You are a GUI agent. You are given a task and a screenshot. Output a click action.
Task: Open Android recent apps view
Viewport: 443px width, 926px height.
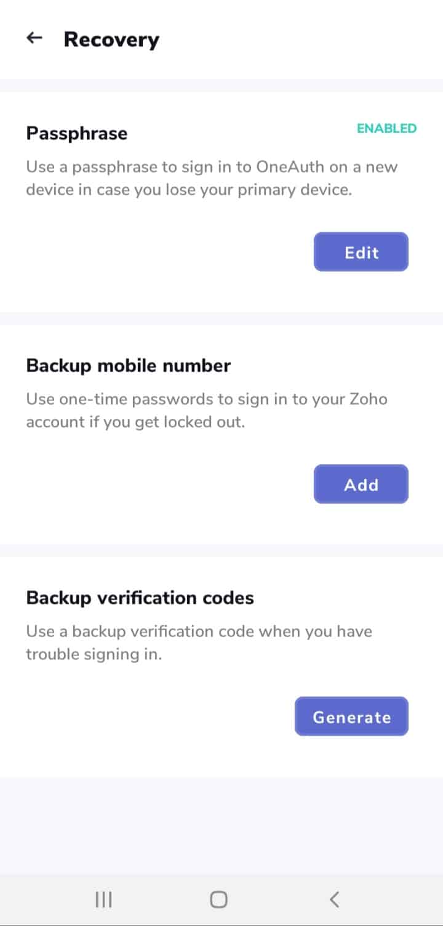point(103,900)
